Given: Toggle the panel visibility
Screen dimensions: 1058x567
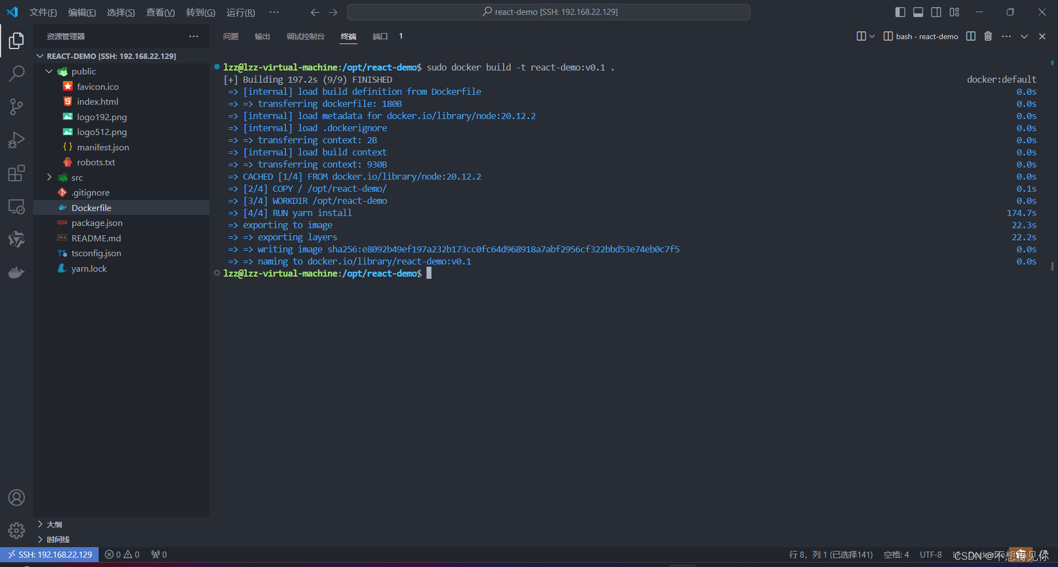Looking at the screenshot, I should (918, 12).
